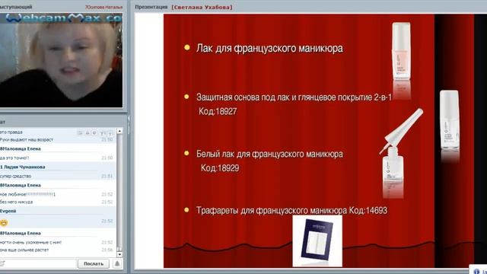This screenshot has height=274, width=487.
Task: Click the chat message 'Руки выдают наш возраст'
Action: click(x=27, y=140)
